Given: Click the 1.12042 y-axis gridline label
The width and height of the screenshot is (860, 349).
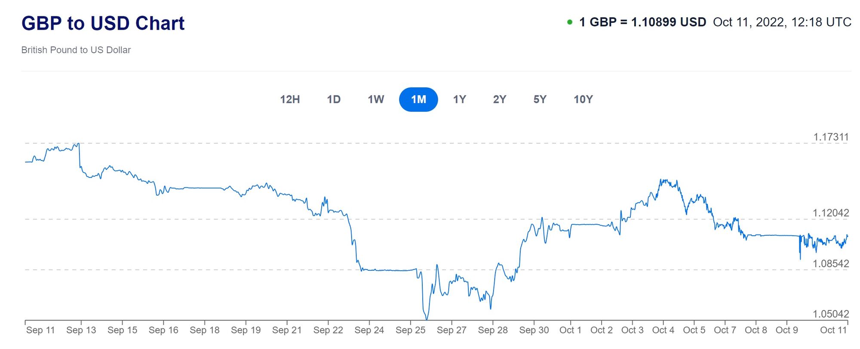Looking at the screenshot, I should tap(831, 213).
